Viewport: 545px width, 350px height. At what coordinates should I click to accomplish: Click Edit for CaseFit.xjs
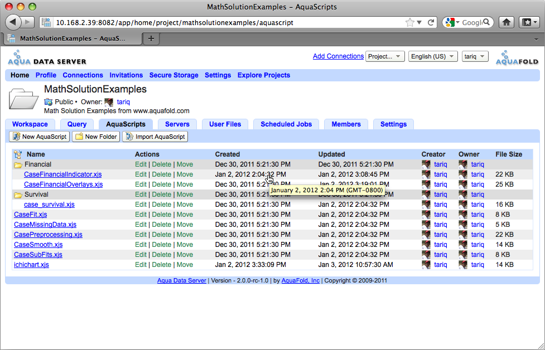click(x=141, y=215)
